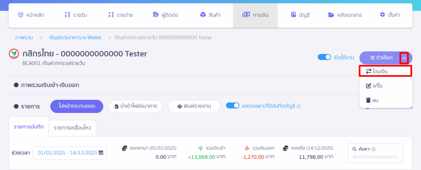The image size is (421, 170).
Task: Click the ตัวเลือก options button
Action: click(381, 58)
